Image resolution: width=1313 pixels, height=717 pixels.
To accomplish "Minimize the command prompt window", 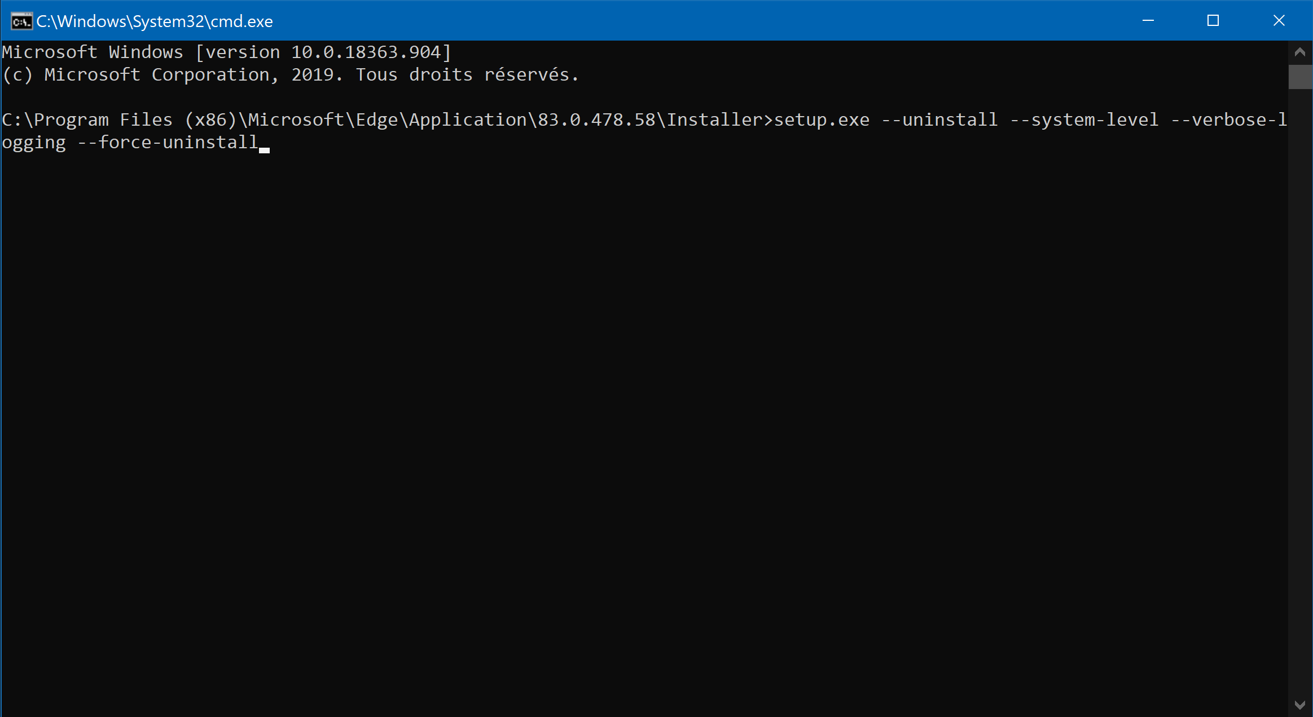I will click(1148, 21).
